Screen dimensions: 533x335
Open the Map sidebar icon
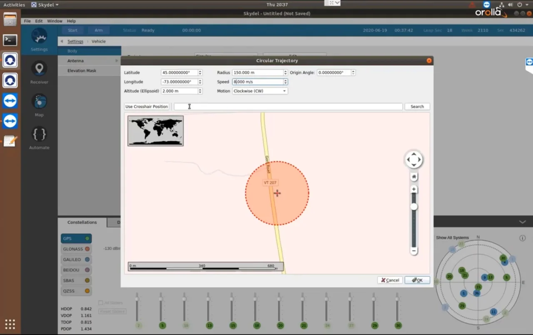coord(39,105)
